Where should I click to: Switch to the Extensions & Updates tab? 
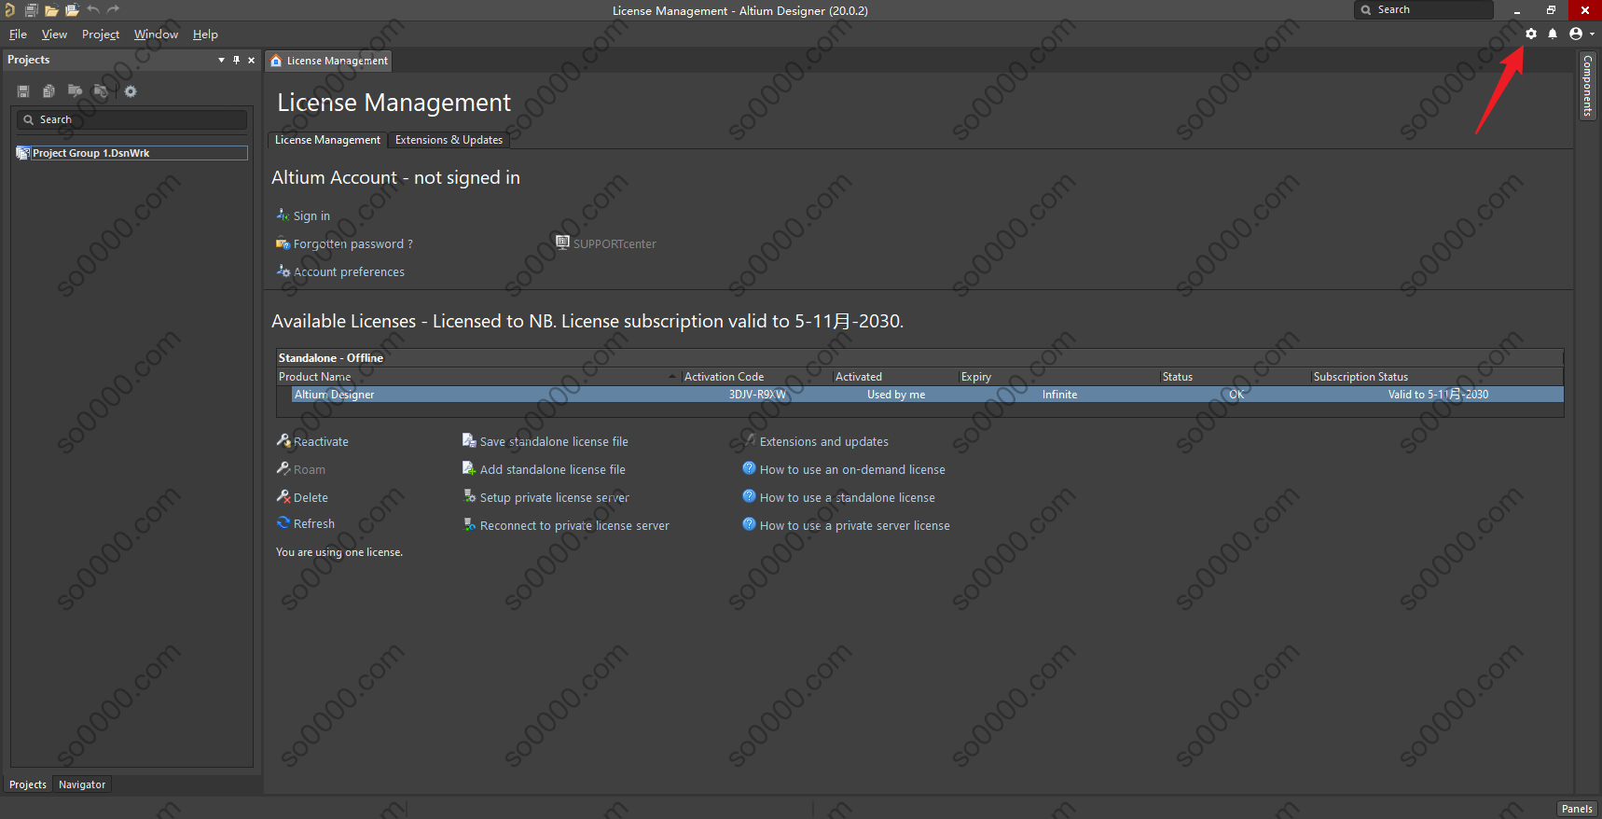(449, 140)
